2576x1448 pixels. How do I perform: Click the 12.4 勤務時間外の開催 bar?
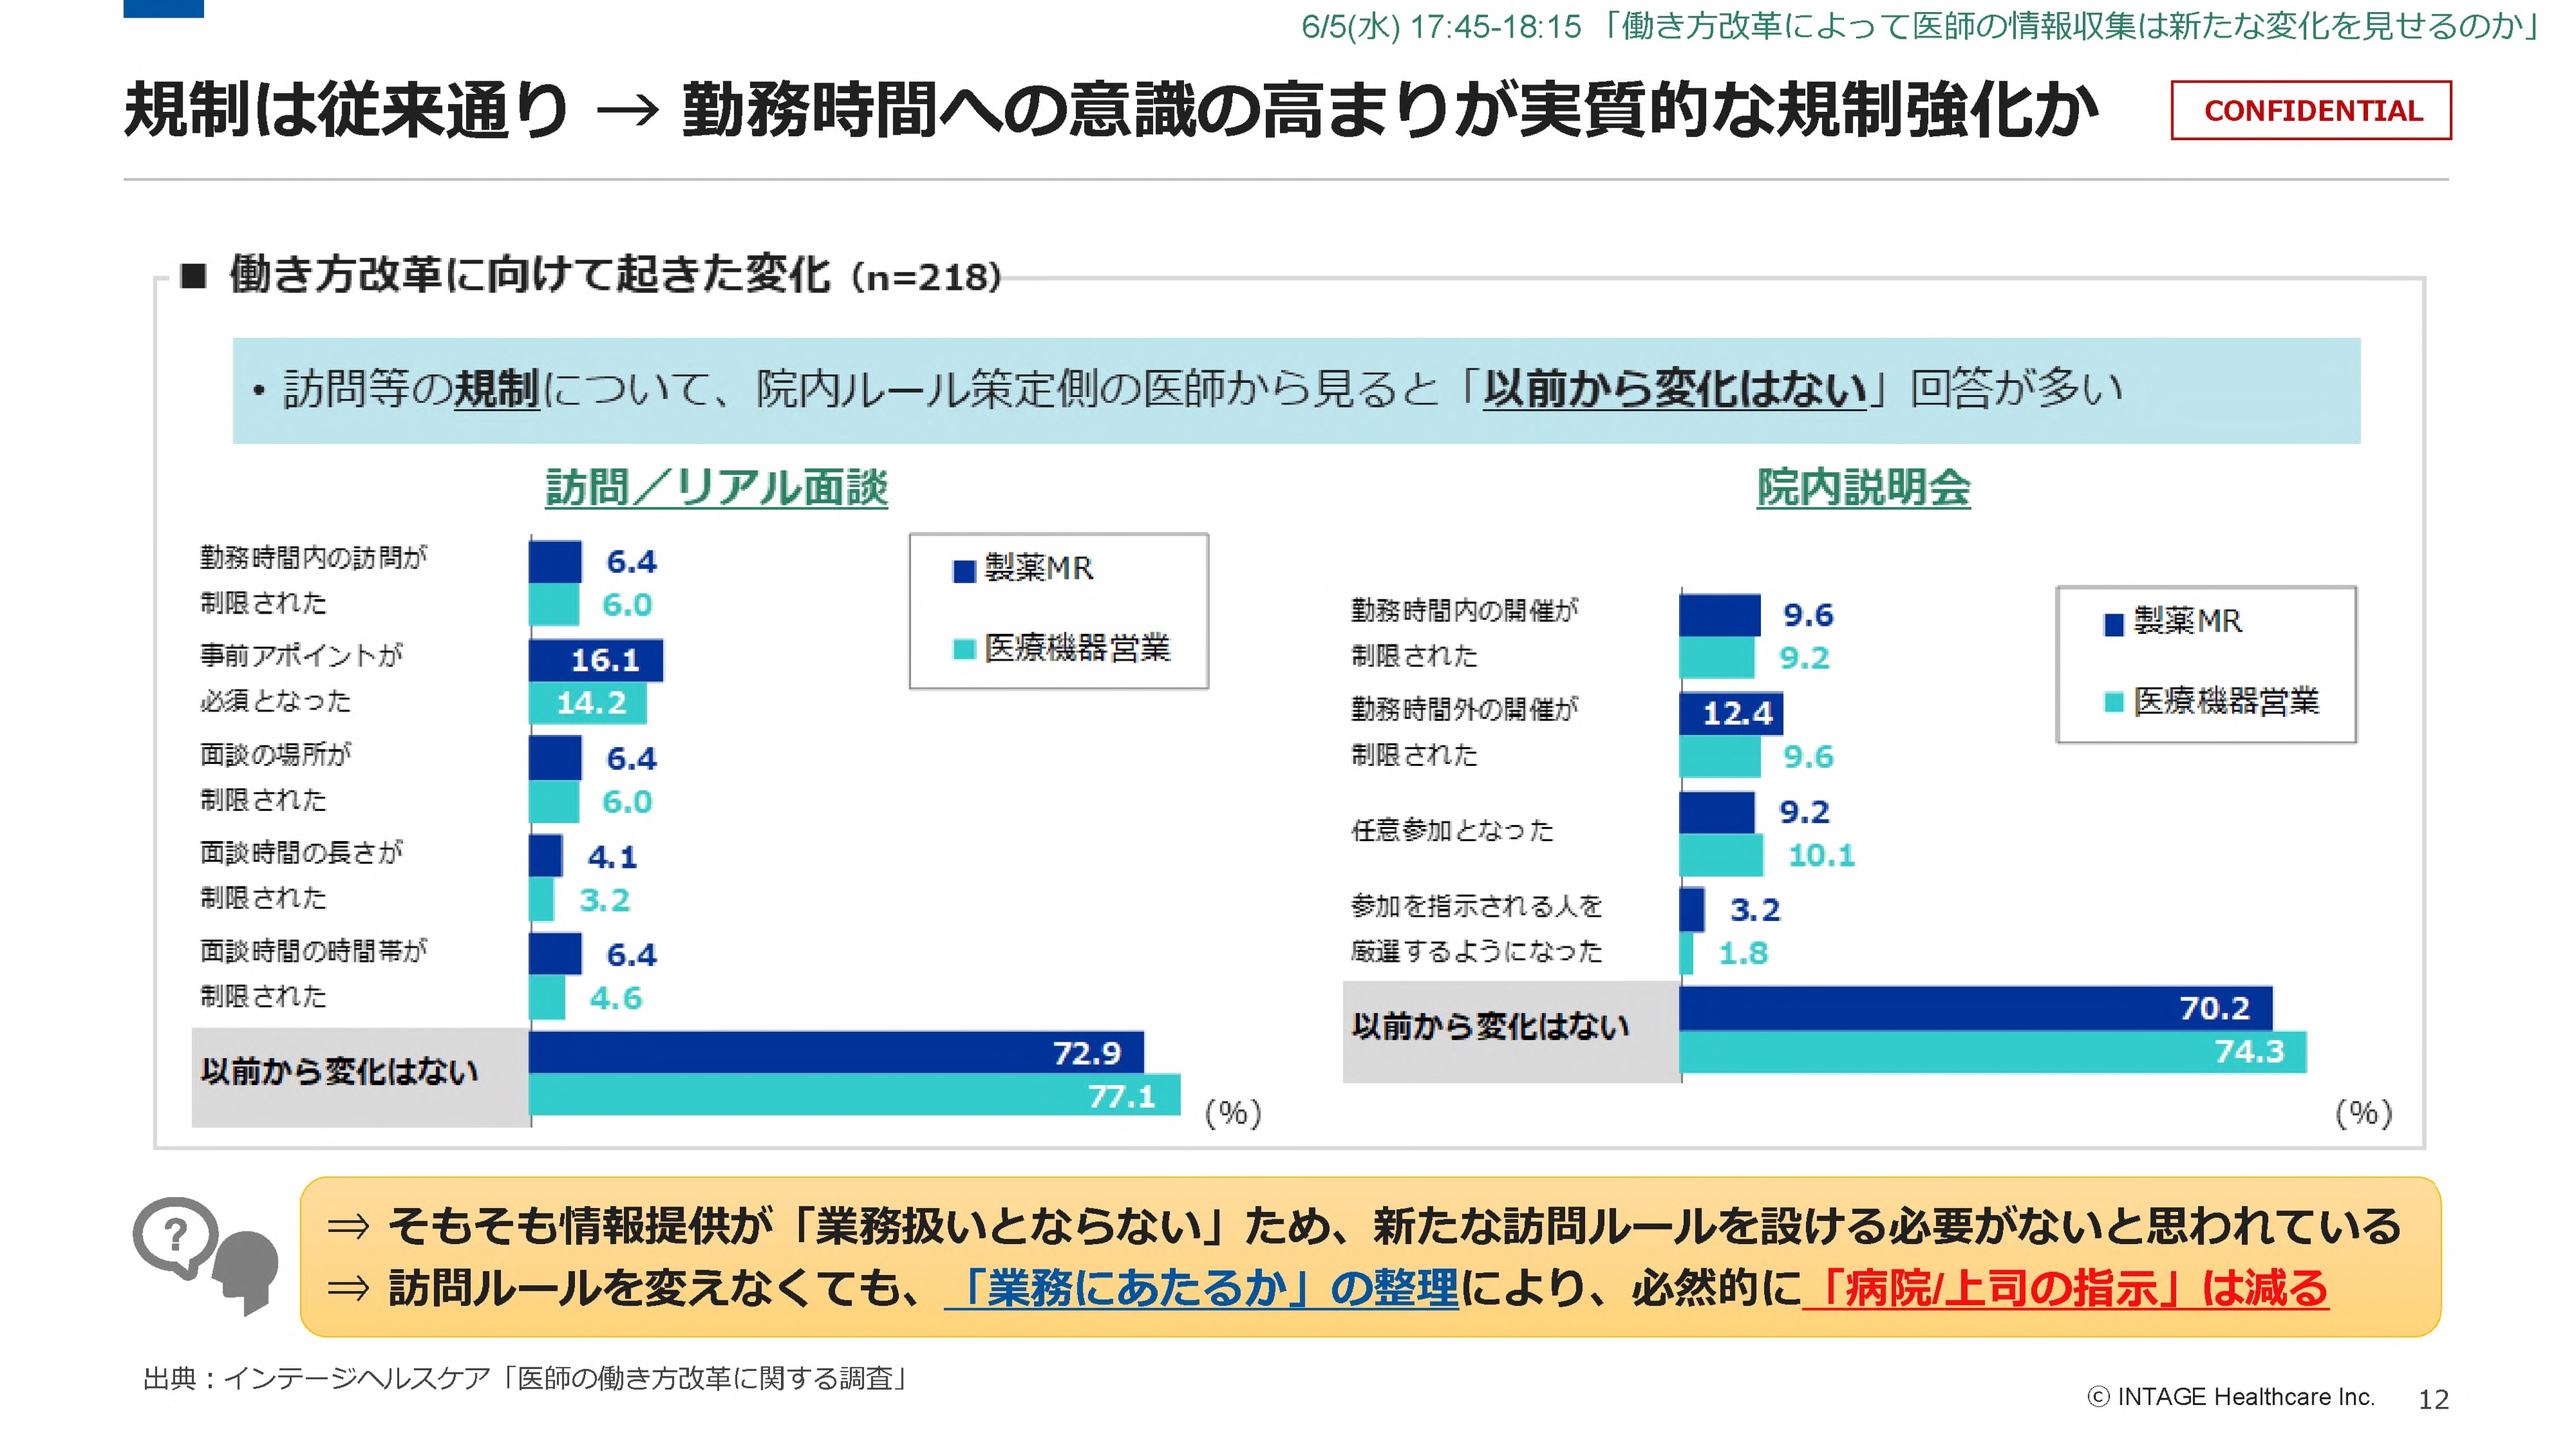1730,713
